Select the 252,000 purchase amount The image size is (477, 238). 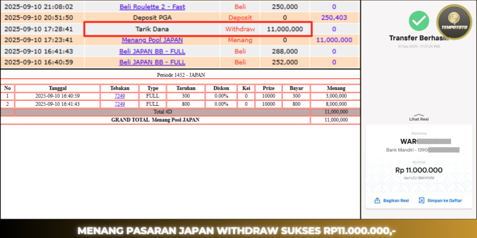(x=285, y=62)
